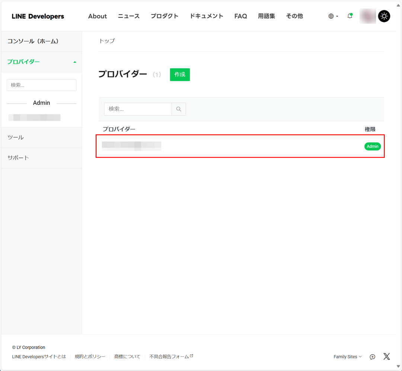Click © LY Corporation footer text

point(28,348)
